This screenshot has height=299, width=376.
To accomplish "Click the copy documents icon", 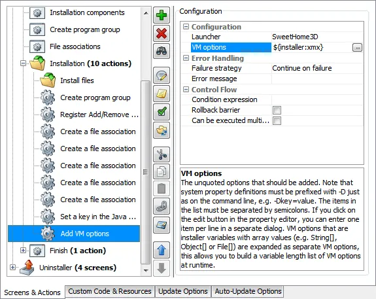I will [x=162, y=171].
